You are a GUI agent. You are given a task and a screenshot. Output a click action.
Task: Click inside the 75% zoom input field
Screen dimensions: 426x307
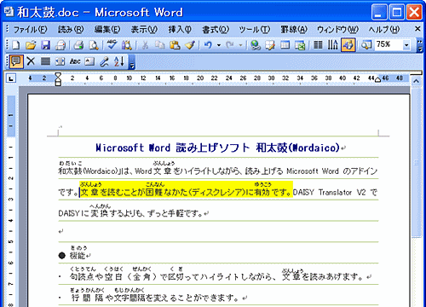click(x=389, y=45)
